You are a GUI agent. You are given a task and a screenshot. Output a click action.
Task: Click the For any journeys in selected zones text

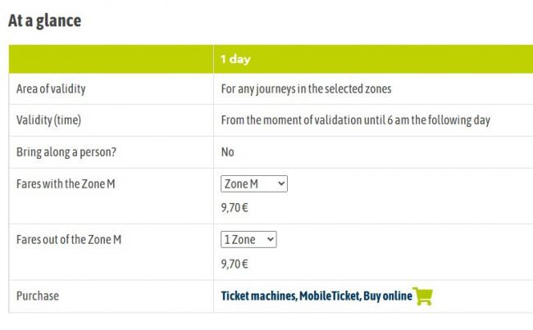307,89
